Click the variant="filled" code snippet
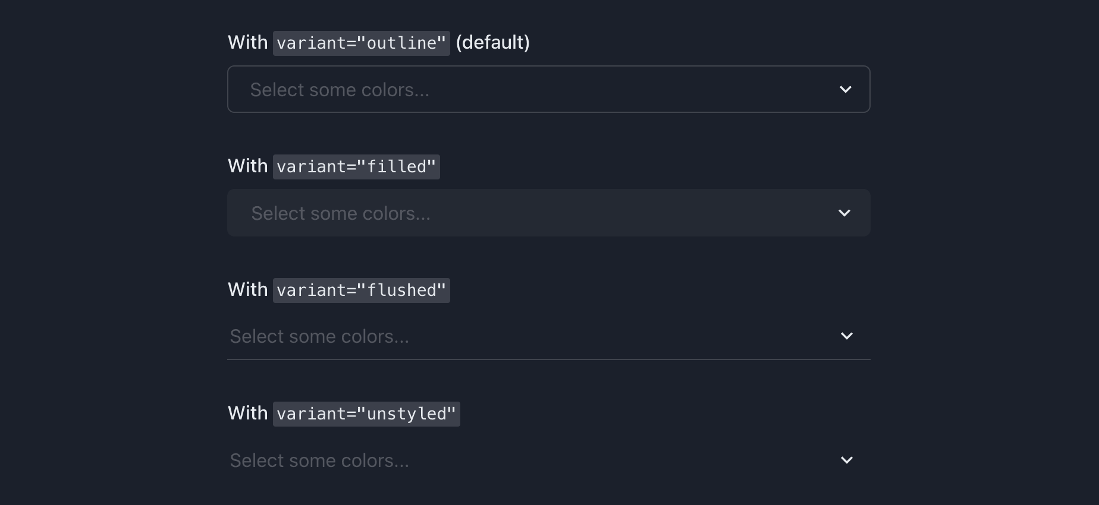Screen dimensions: 1099x505 pyautogui.click(x=356, y=166)
